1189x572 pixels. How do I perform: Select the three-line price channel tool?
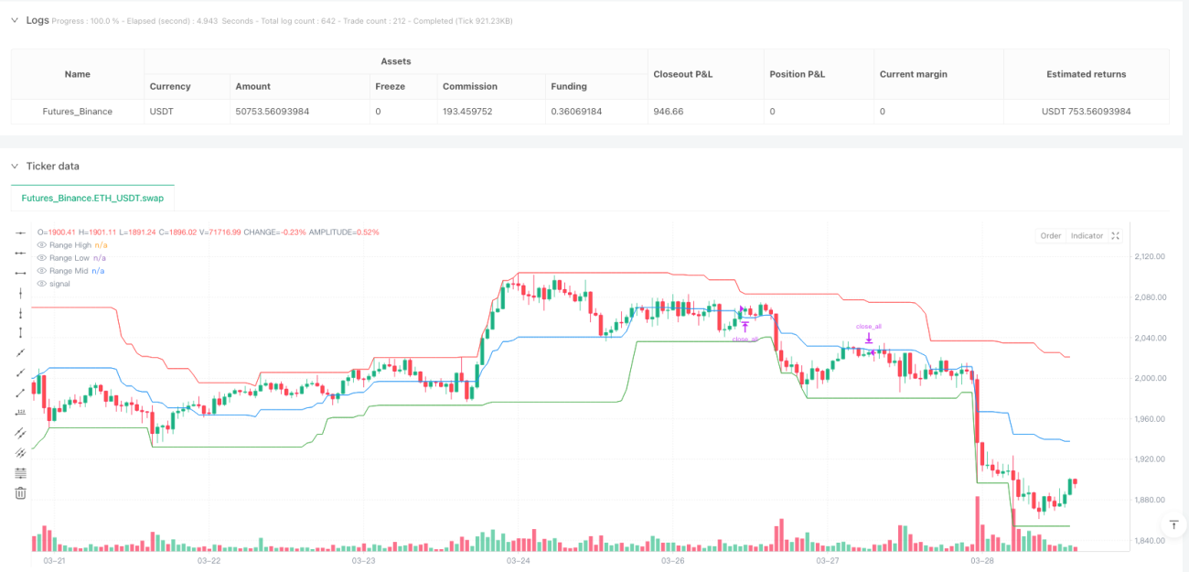20,453
